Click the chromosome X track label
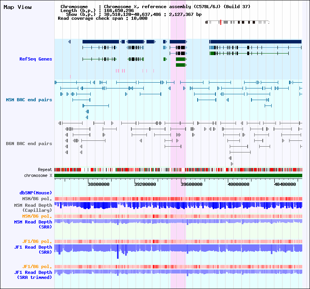Image resolution: width=310 pixels, height=289 pixels. click(x=38, y=176)
